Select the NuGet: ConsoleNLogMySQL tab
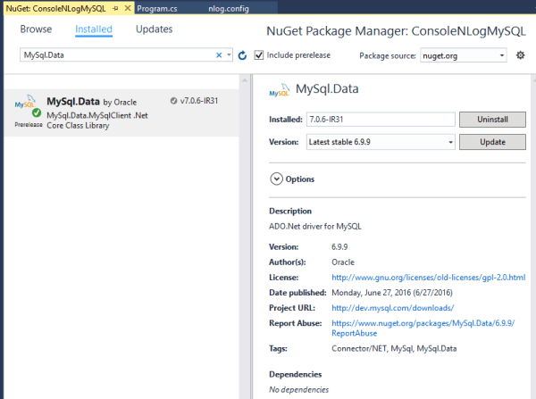536x399 pixels. (x=55, y=9)
